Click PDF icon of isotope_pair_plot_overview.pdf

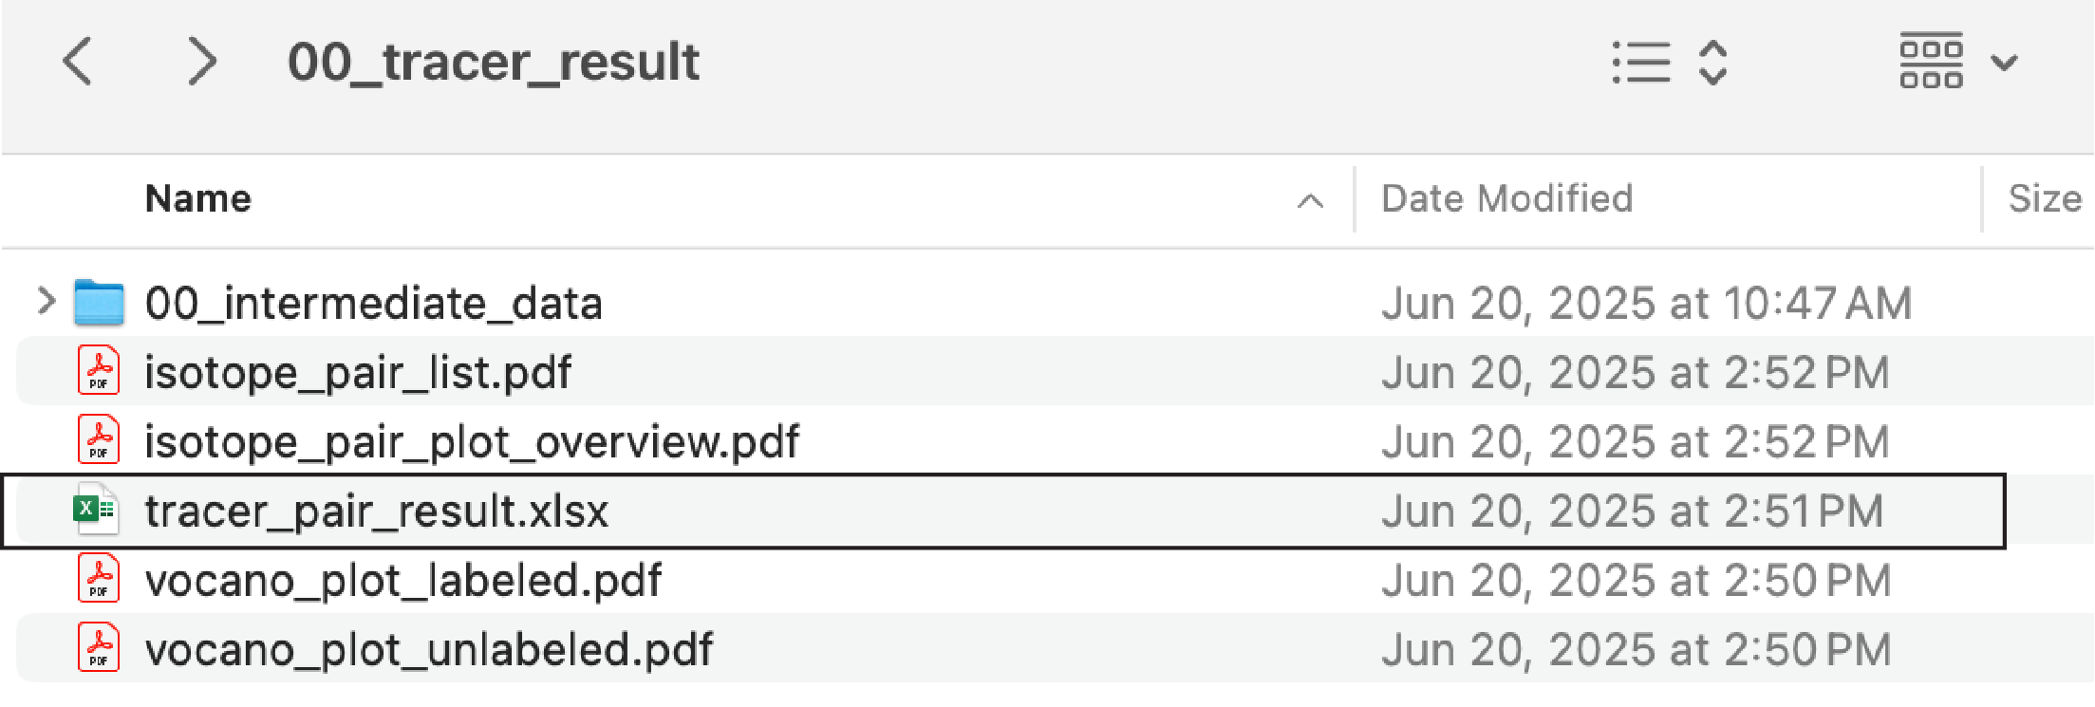pyautogui.click(x=99, y=440)
